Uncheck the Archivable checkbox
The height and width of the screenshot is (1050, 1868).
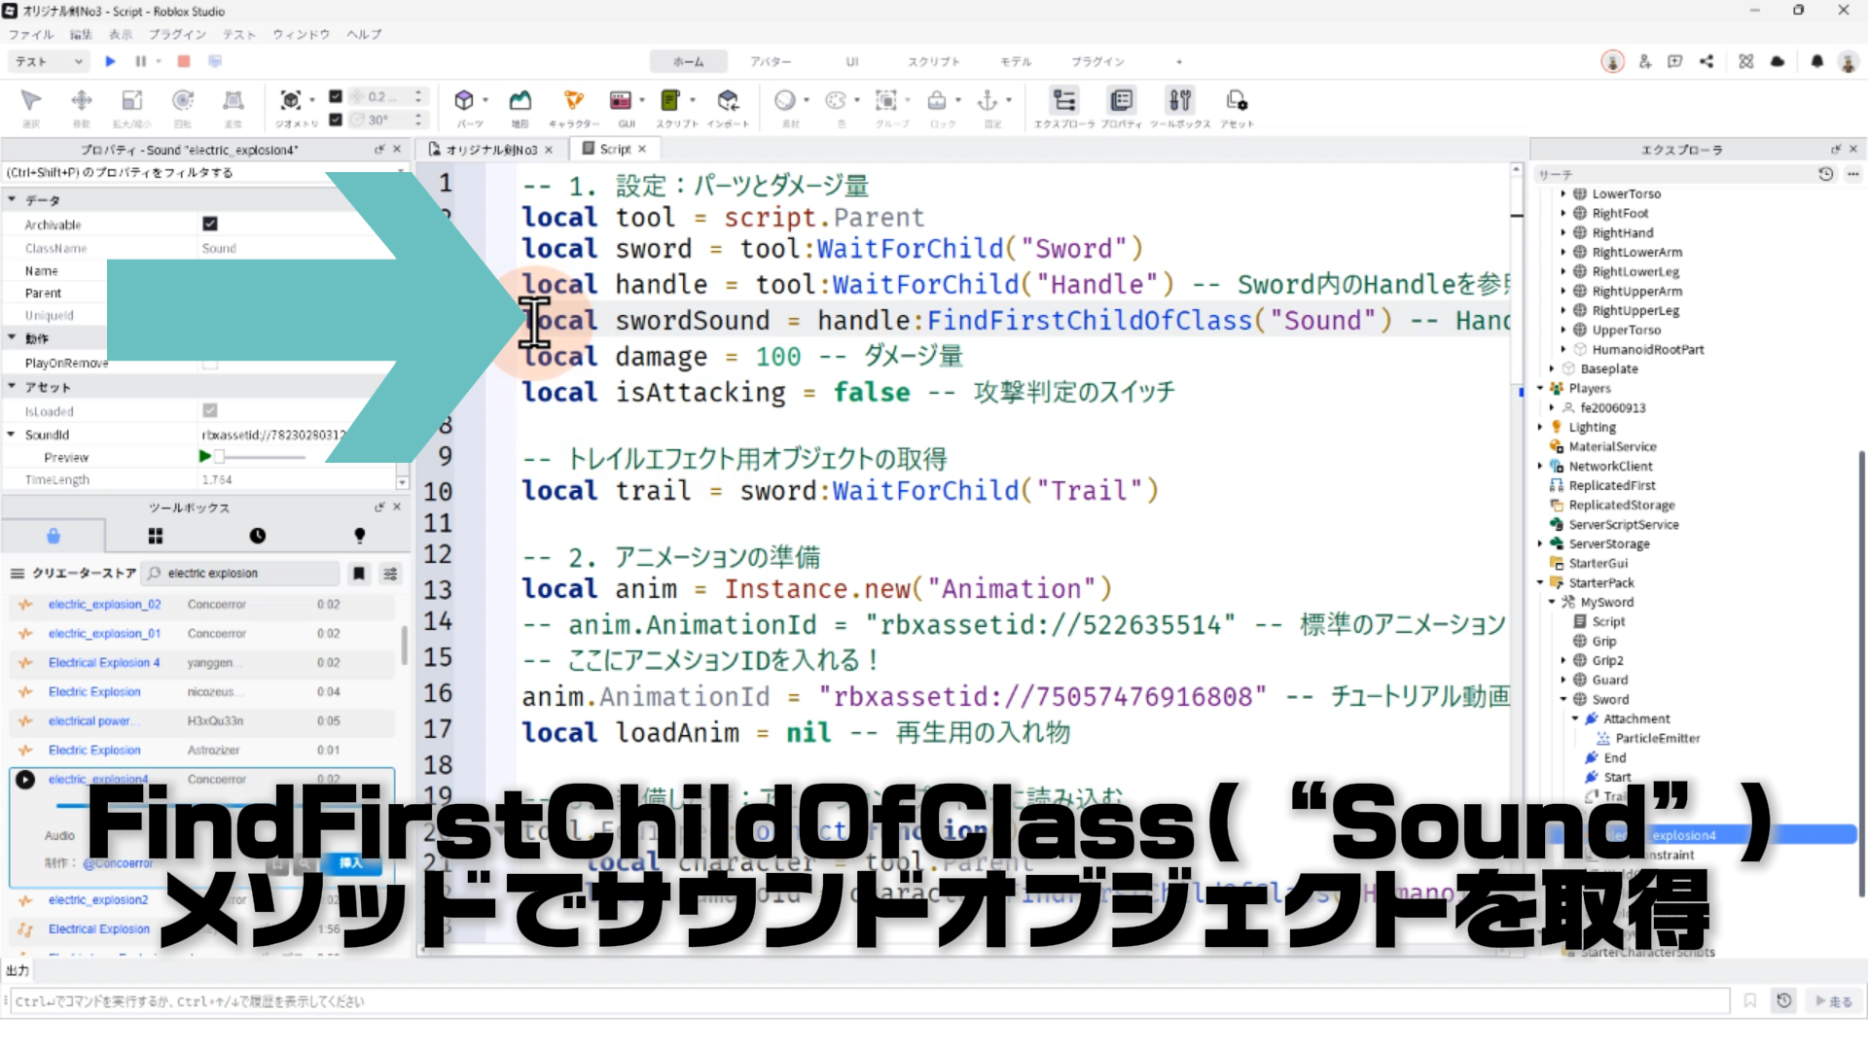tap(210, 224)
